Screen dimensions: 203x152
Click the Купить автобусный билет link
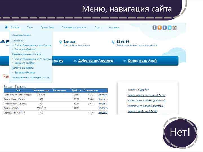coord(142,111)
